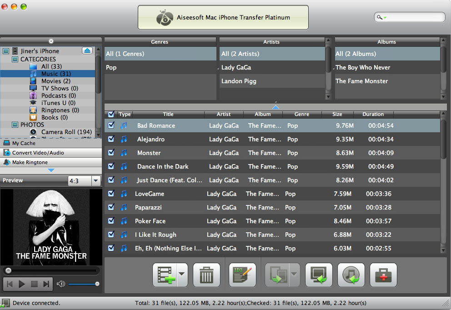451x310 pixels.
Task: Open Camera Roll (194)
Action: click(x=66, y=132)
